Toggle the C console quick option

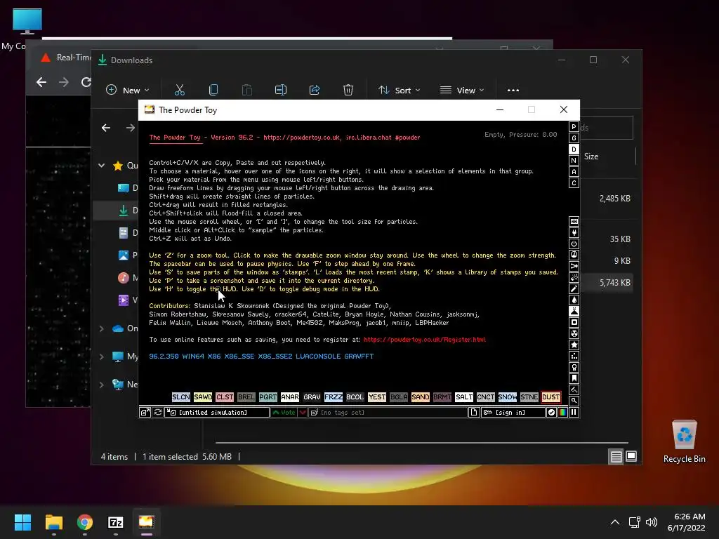tap(574, 183)
